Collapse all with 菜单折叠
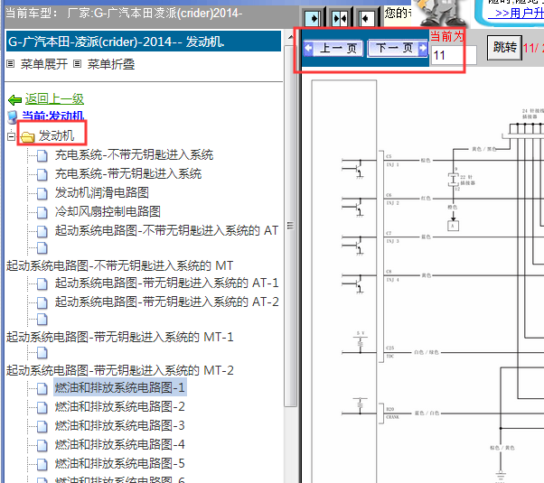Screen dimensions: 544x483 [x=110, y=64]
